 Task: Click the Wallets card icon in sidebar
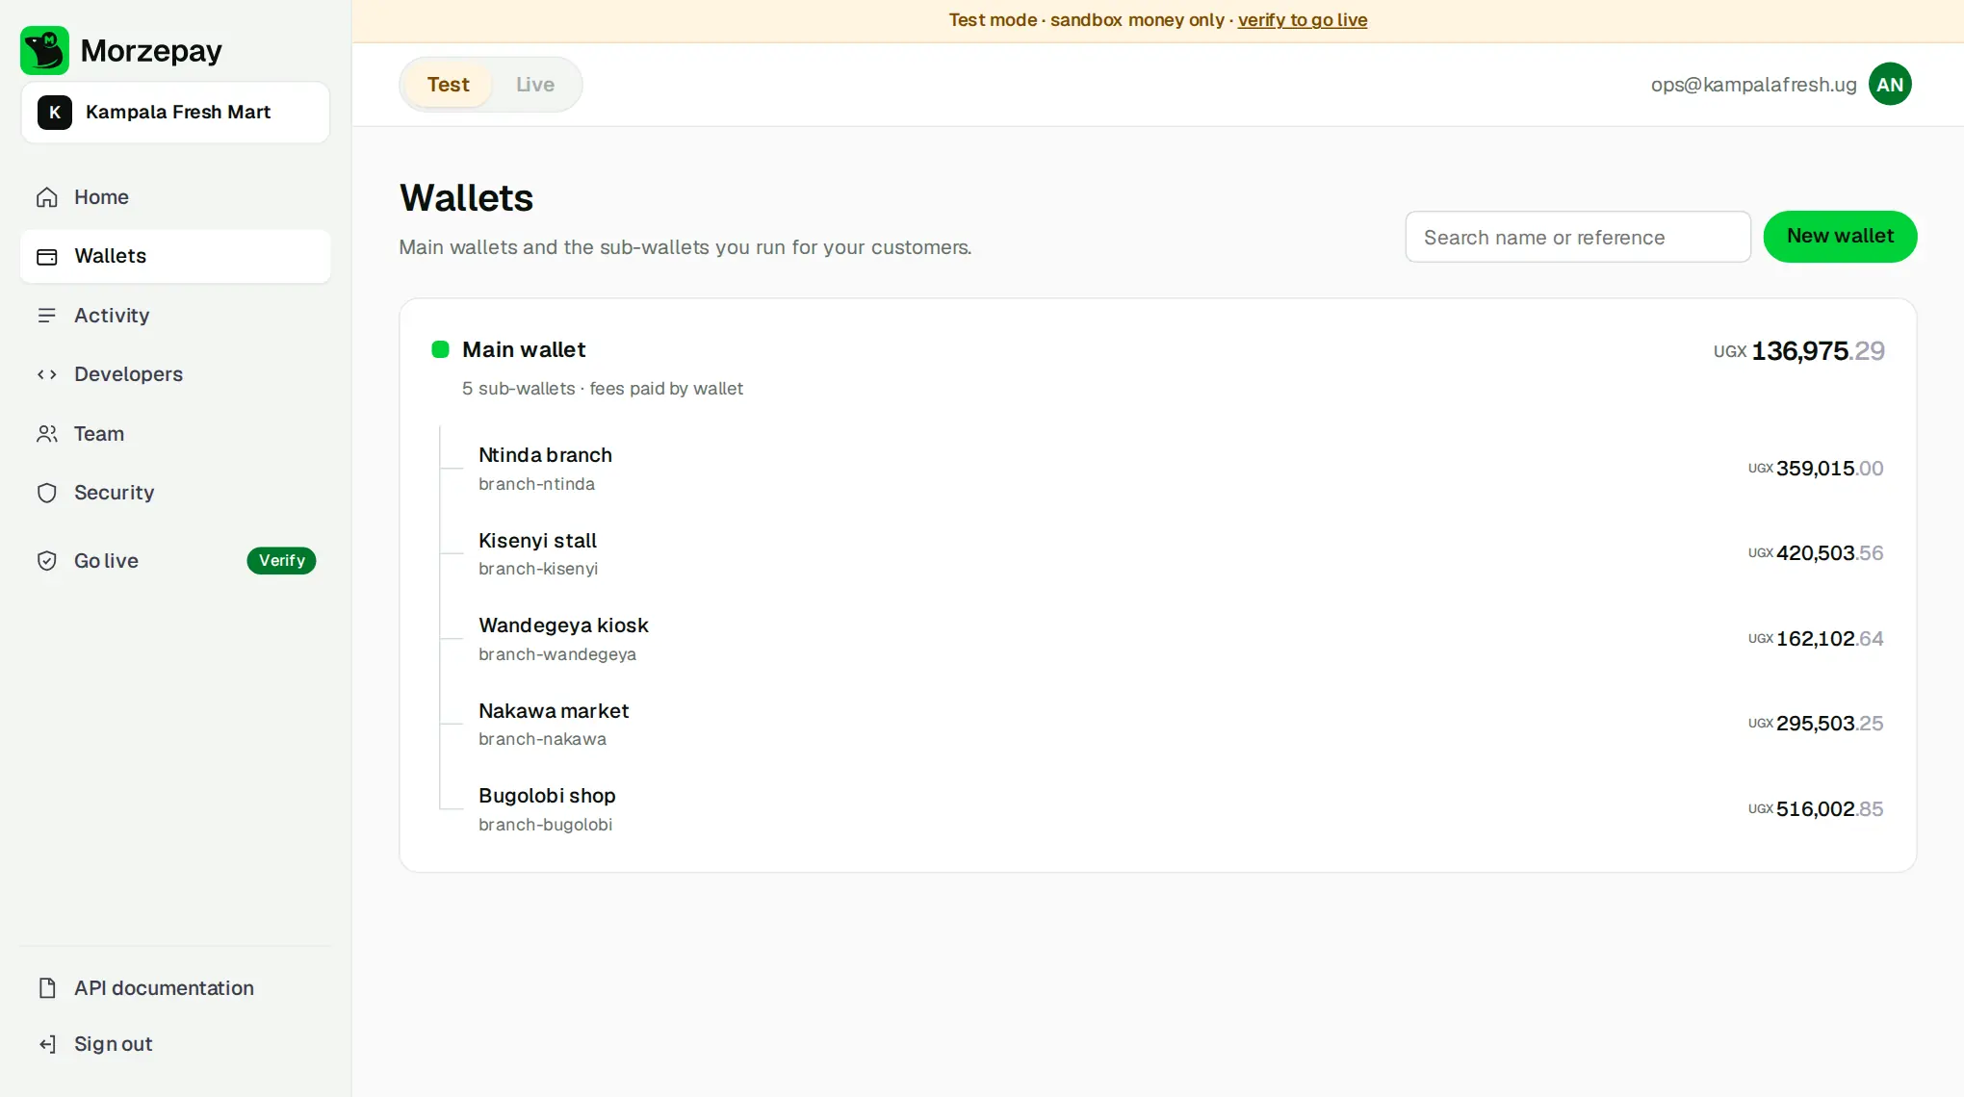click(47, 257)
